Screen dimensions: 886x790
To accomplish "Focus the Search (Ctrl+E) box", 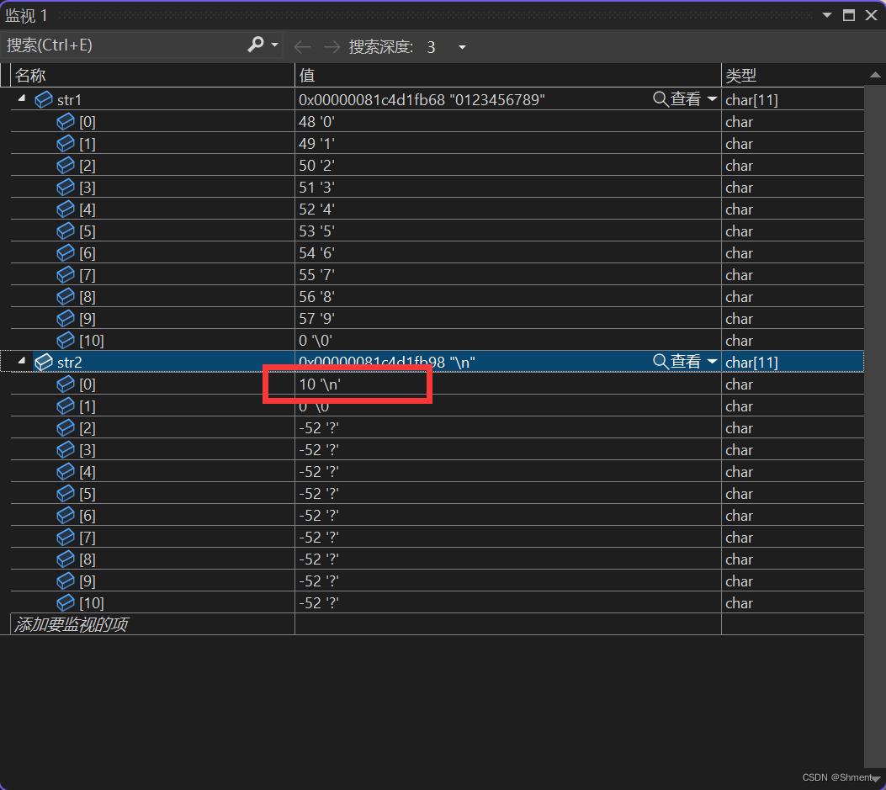I will coord(125,45).
